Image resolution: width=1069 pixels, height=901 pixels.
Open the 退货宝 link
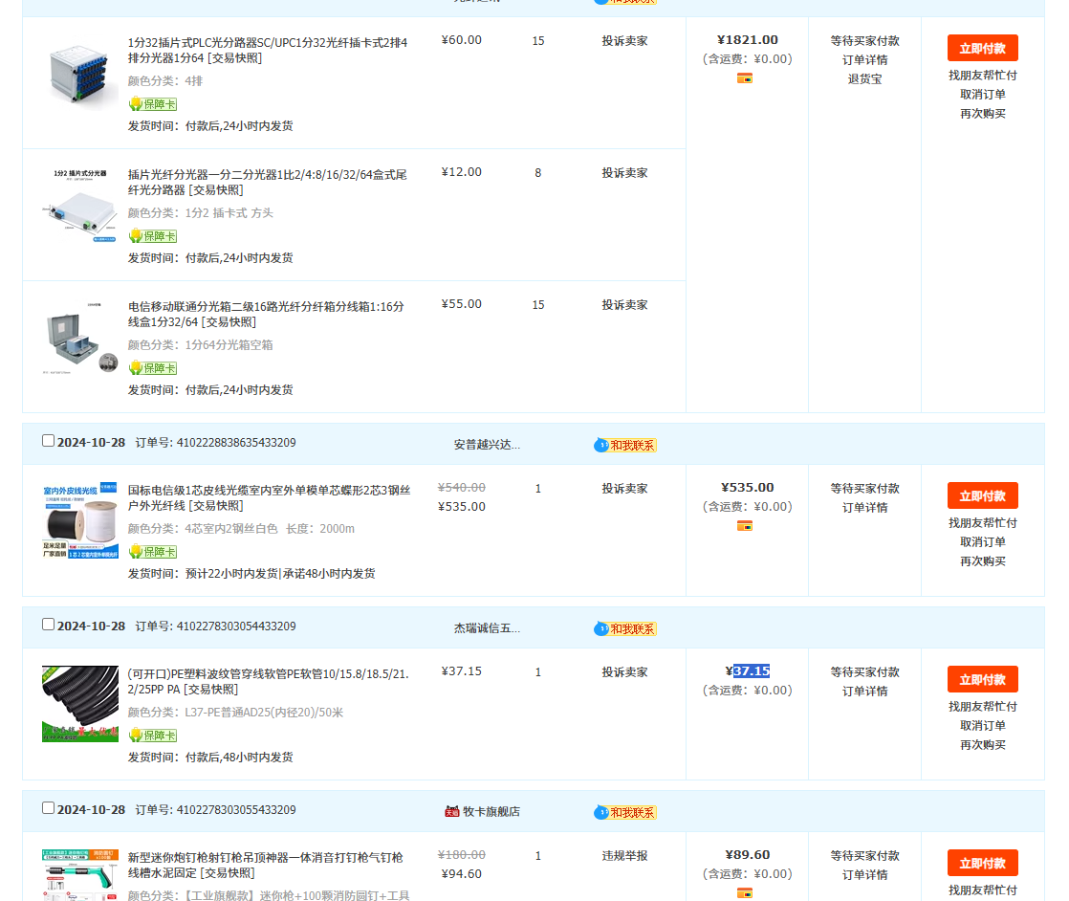click(864, 79)
